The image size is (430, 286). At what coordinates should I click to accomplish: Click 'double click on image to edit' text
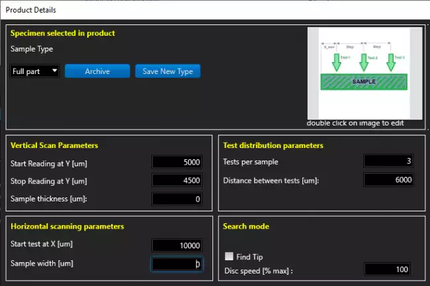(x=355, y=123)
